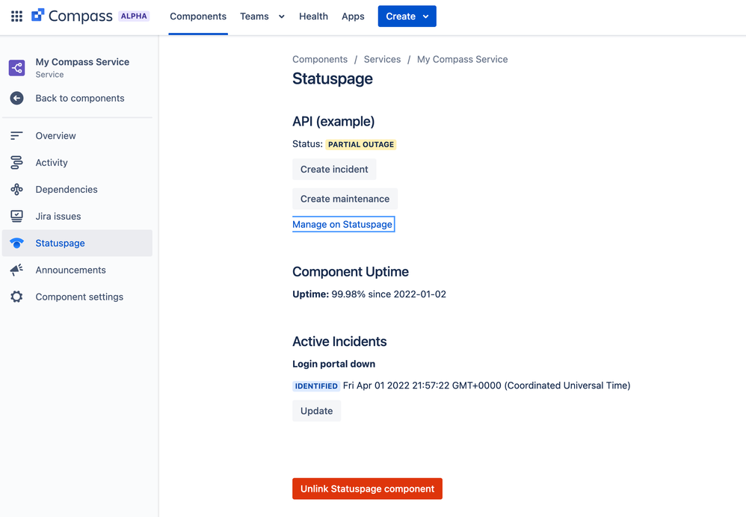Viewport: 746px width, 517px height.
Task: Click the Activity sidebar icon
Action: tap(16, 163)
